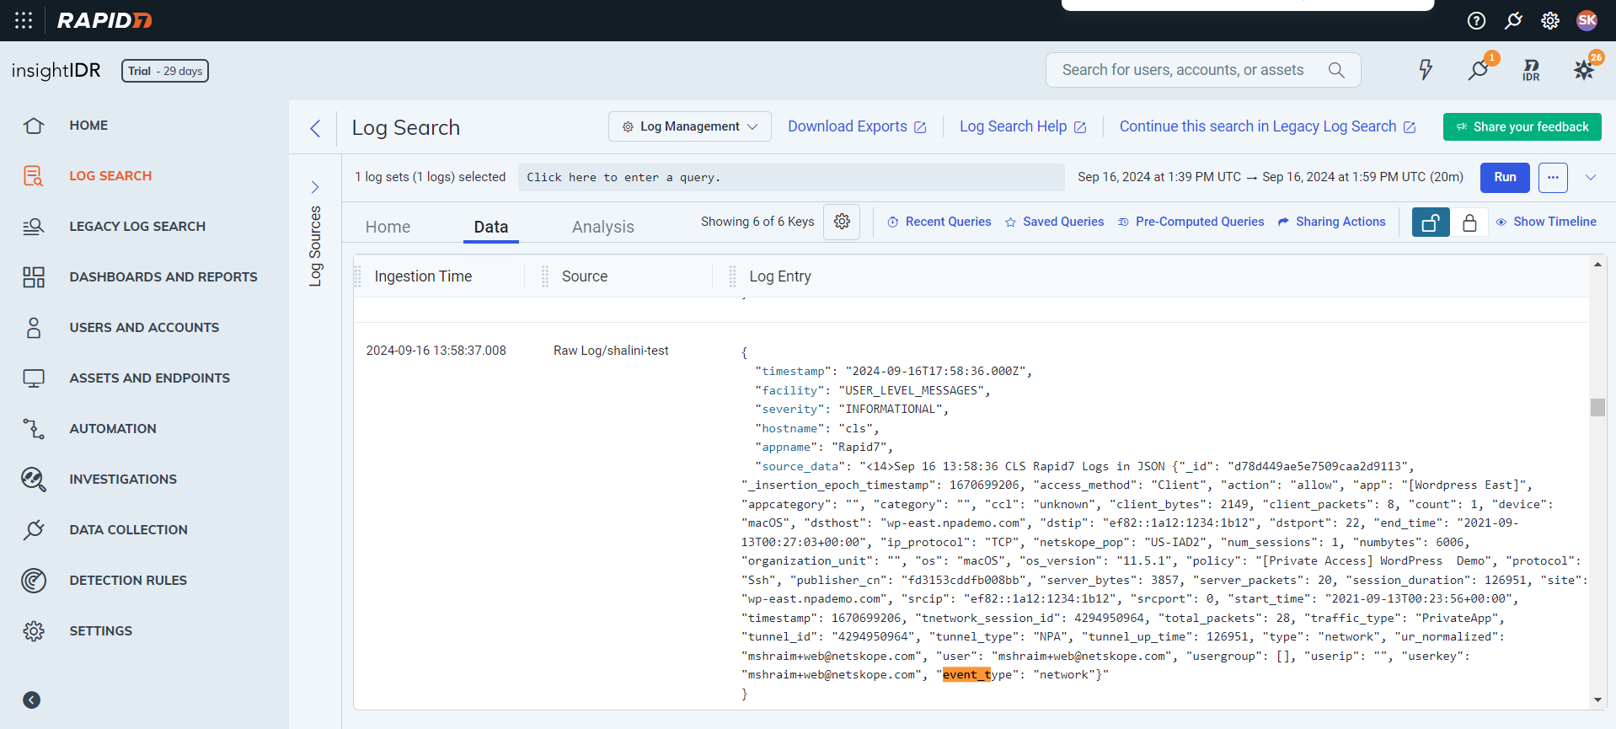Open the time range Sep 16 selector

[x=1270, y=177]
